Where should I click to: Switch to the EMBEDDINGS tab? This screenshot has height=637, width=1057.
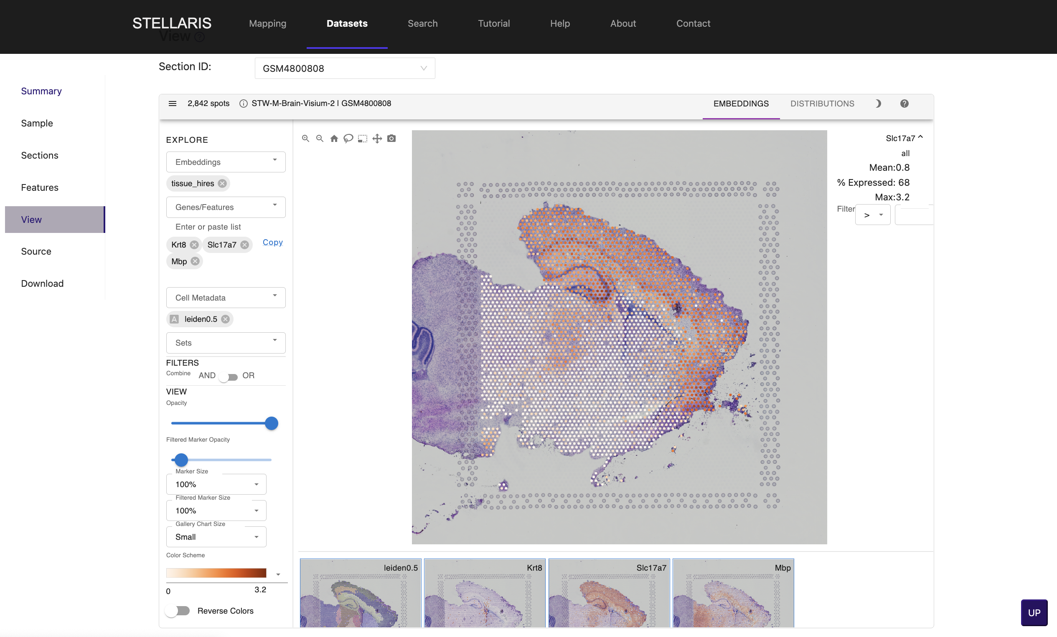(741, 103)
